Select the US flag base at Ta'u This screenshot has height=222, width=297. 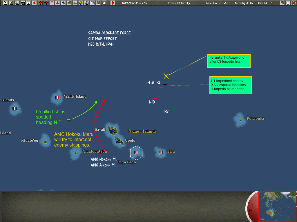point(161,153)
